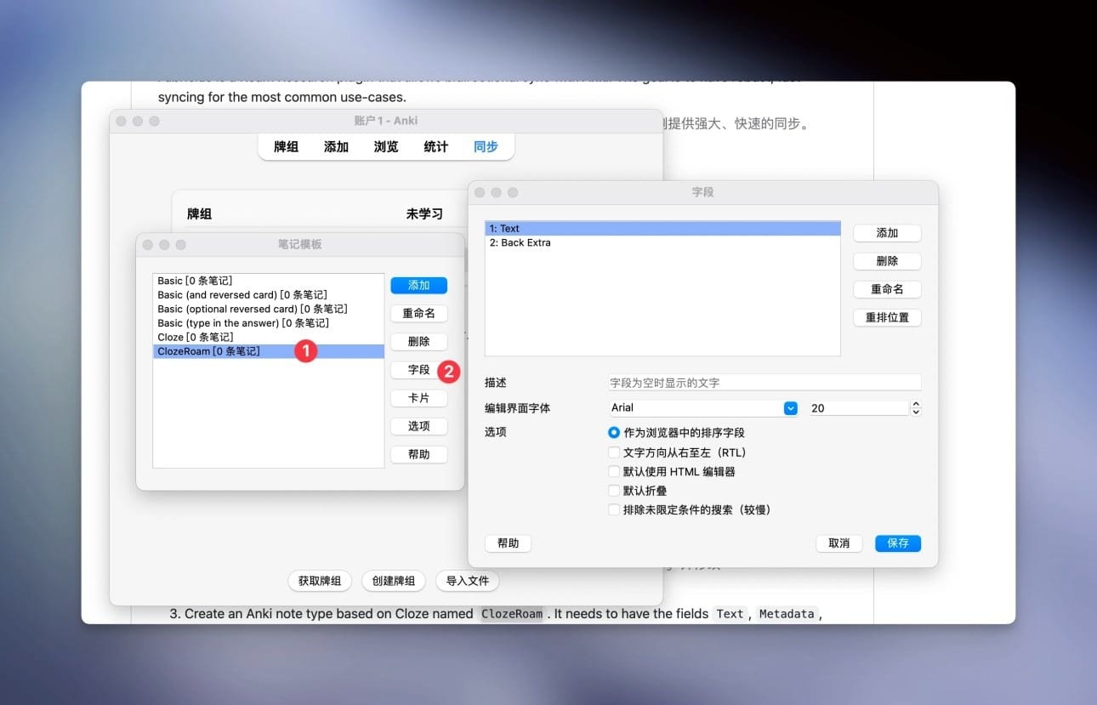Toggle the 默认折叠 checkbox
This screenshot has height=705, width=1097.
(614, 491)
